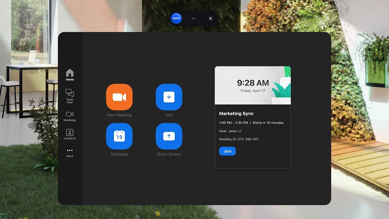Start a New Meeting with the orange camera icon
Viewport: 389px width, 219px height.
point(119,97)
